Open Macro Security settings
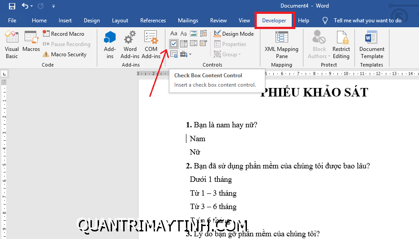 click(x=65, y=55)
